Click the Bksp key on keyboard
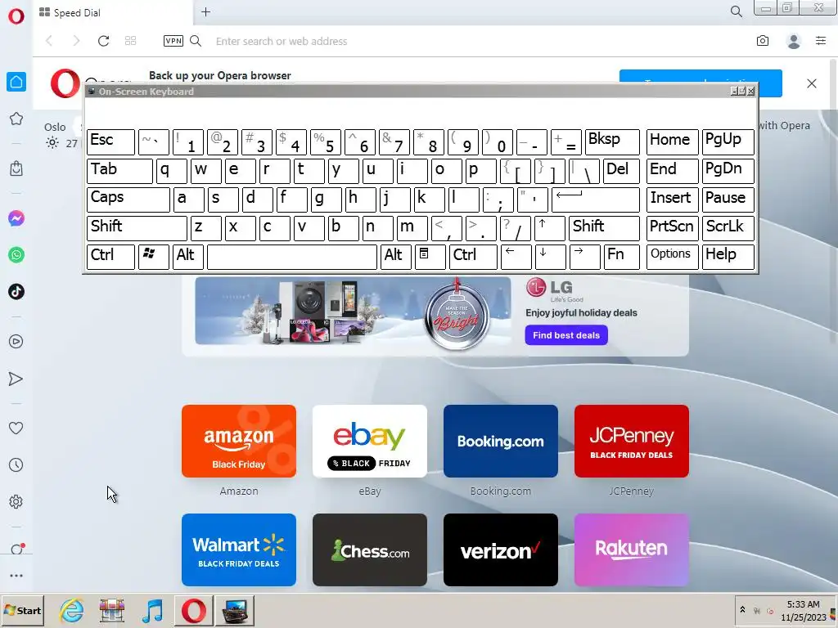The height and width of the screenshot is (628, 838). (x=612, y=142)
